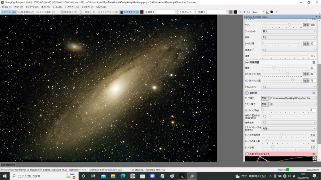Image resolution: width=321 pixels, height=180 pixels.
Task: Toggle 自動 button for ゲイン
Action: click(x=306, y=25)
